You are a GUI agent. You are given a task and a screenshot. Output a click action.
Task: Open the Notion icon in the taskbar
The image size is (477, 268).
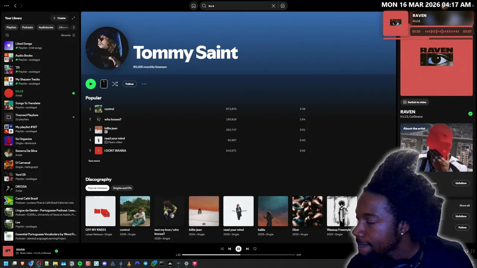pos(72,264)
